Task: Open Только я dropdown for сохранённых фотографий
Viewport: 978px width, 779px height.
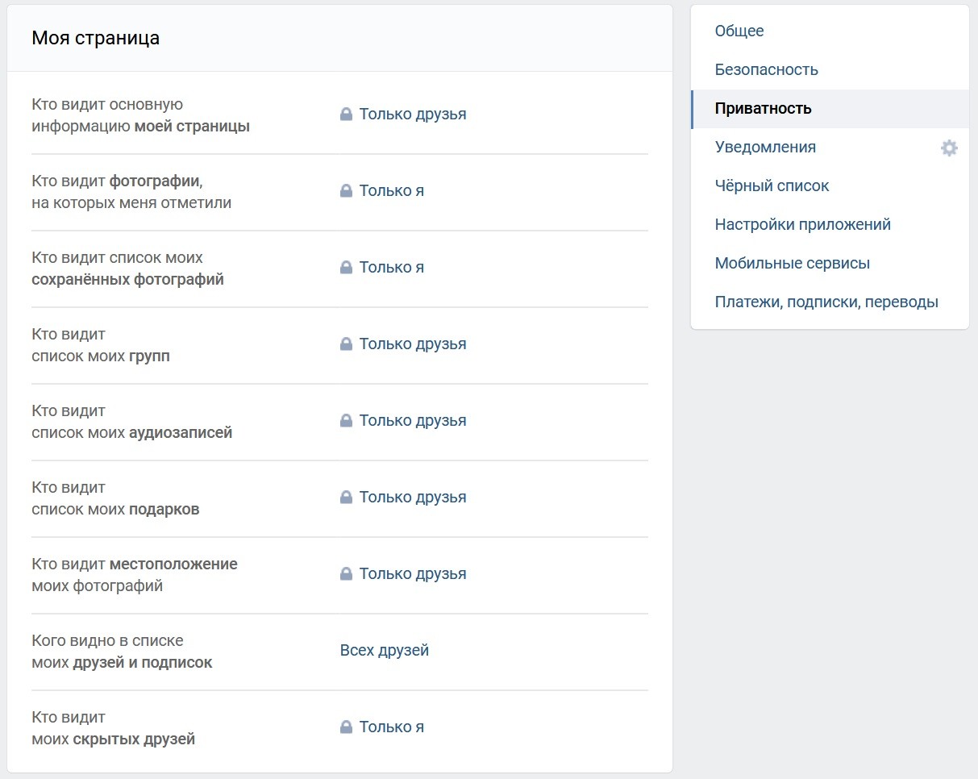Action: click(x=392, y=268)
